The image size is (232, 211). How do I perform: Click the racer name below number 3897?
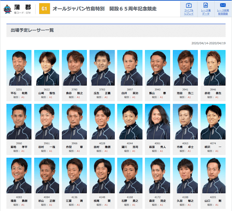(x=130, y=93)
